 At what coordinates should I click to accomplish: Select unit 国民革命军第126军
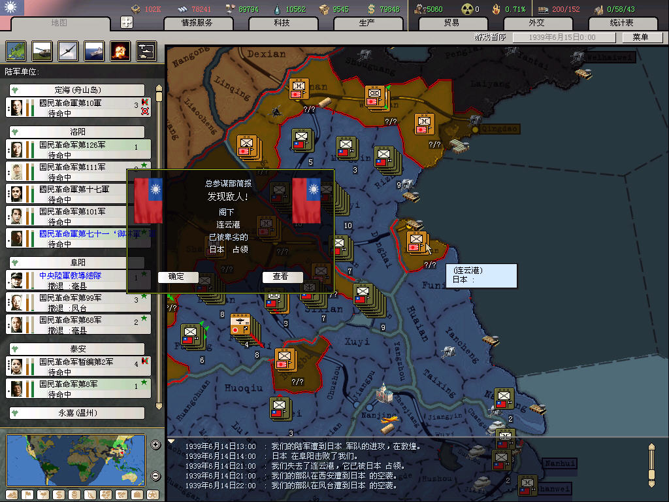coord(78,150)
